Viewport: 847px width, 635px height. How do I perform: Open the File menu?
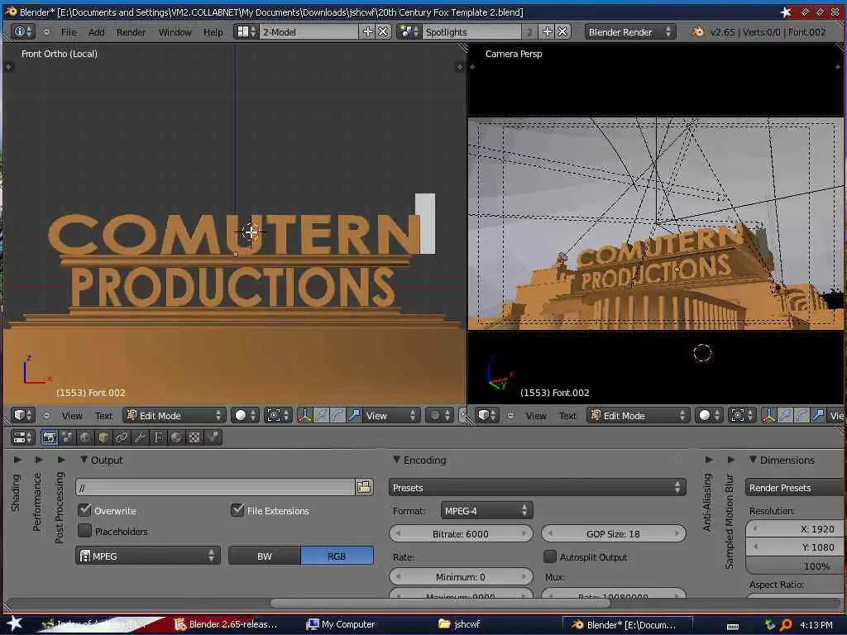click(x=69, y=32)
